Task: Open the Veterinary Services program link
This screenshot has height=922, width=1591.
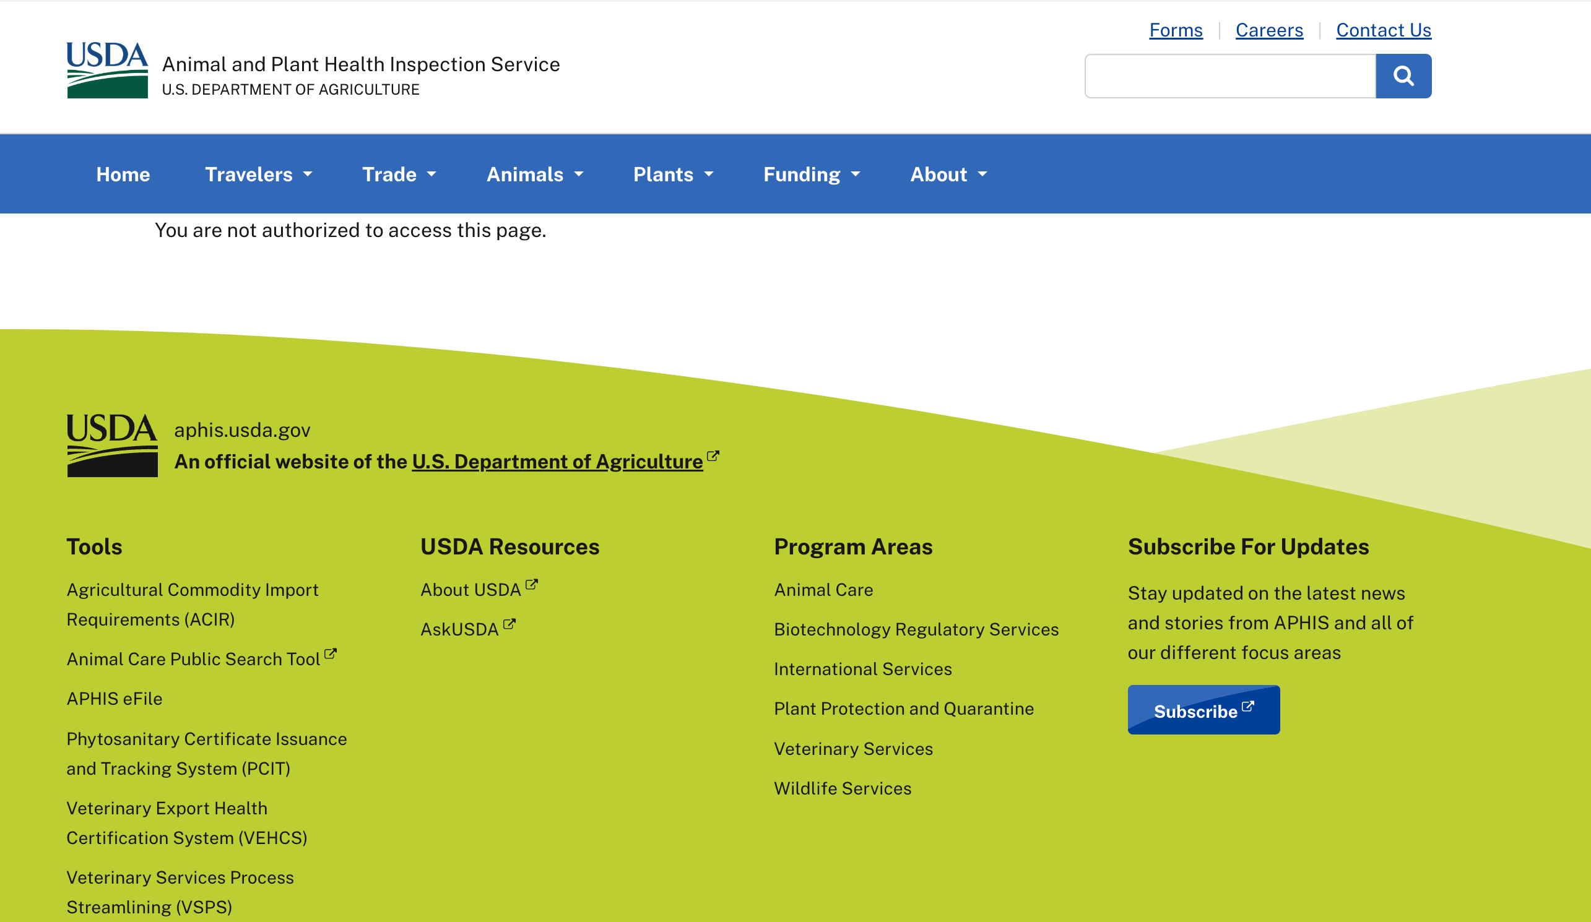Action: pos(853,749)
